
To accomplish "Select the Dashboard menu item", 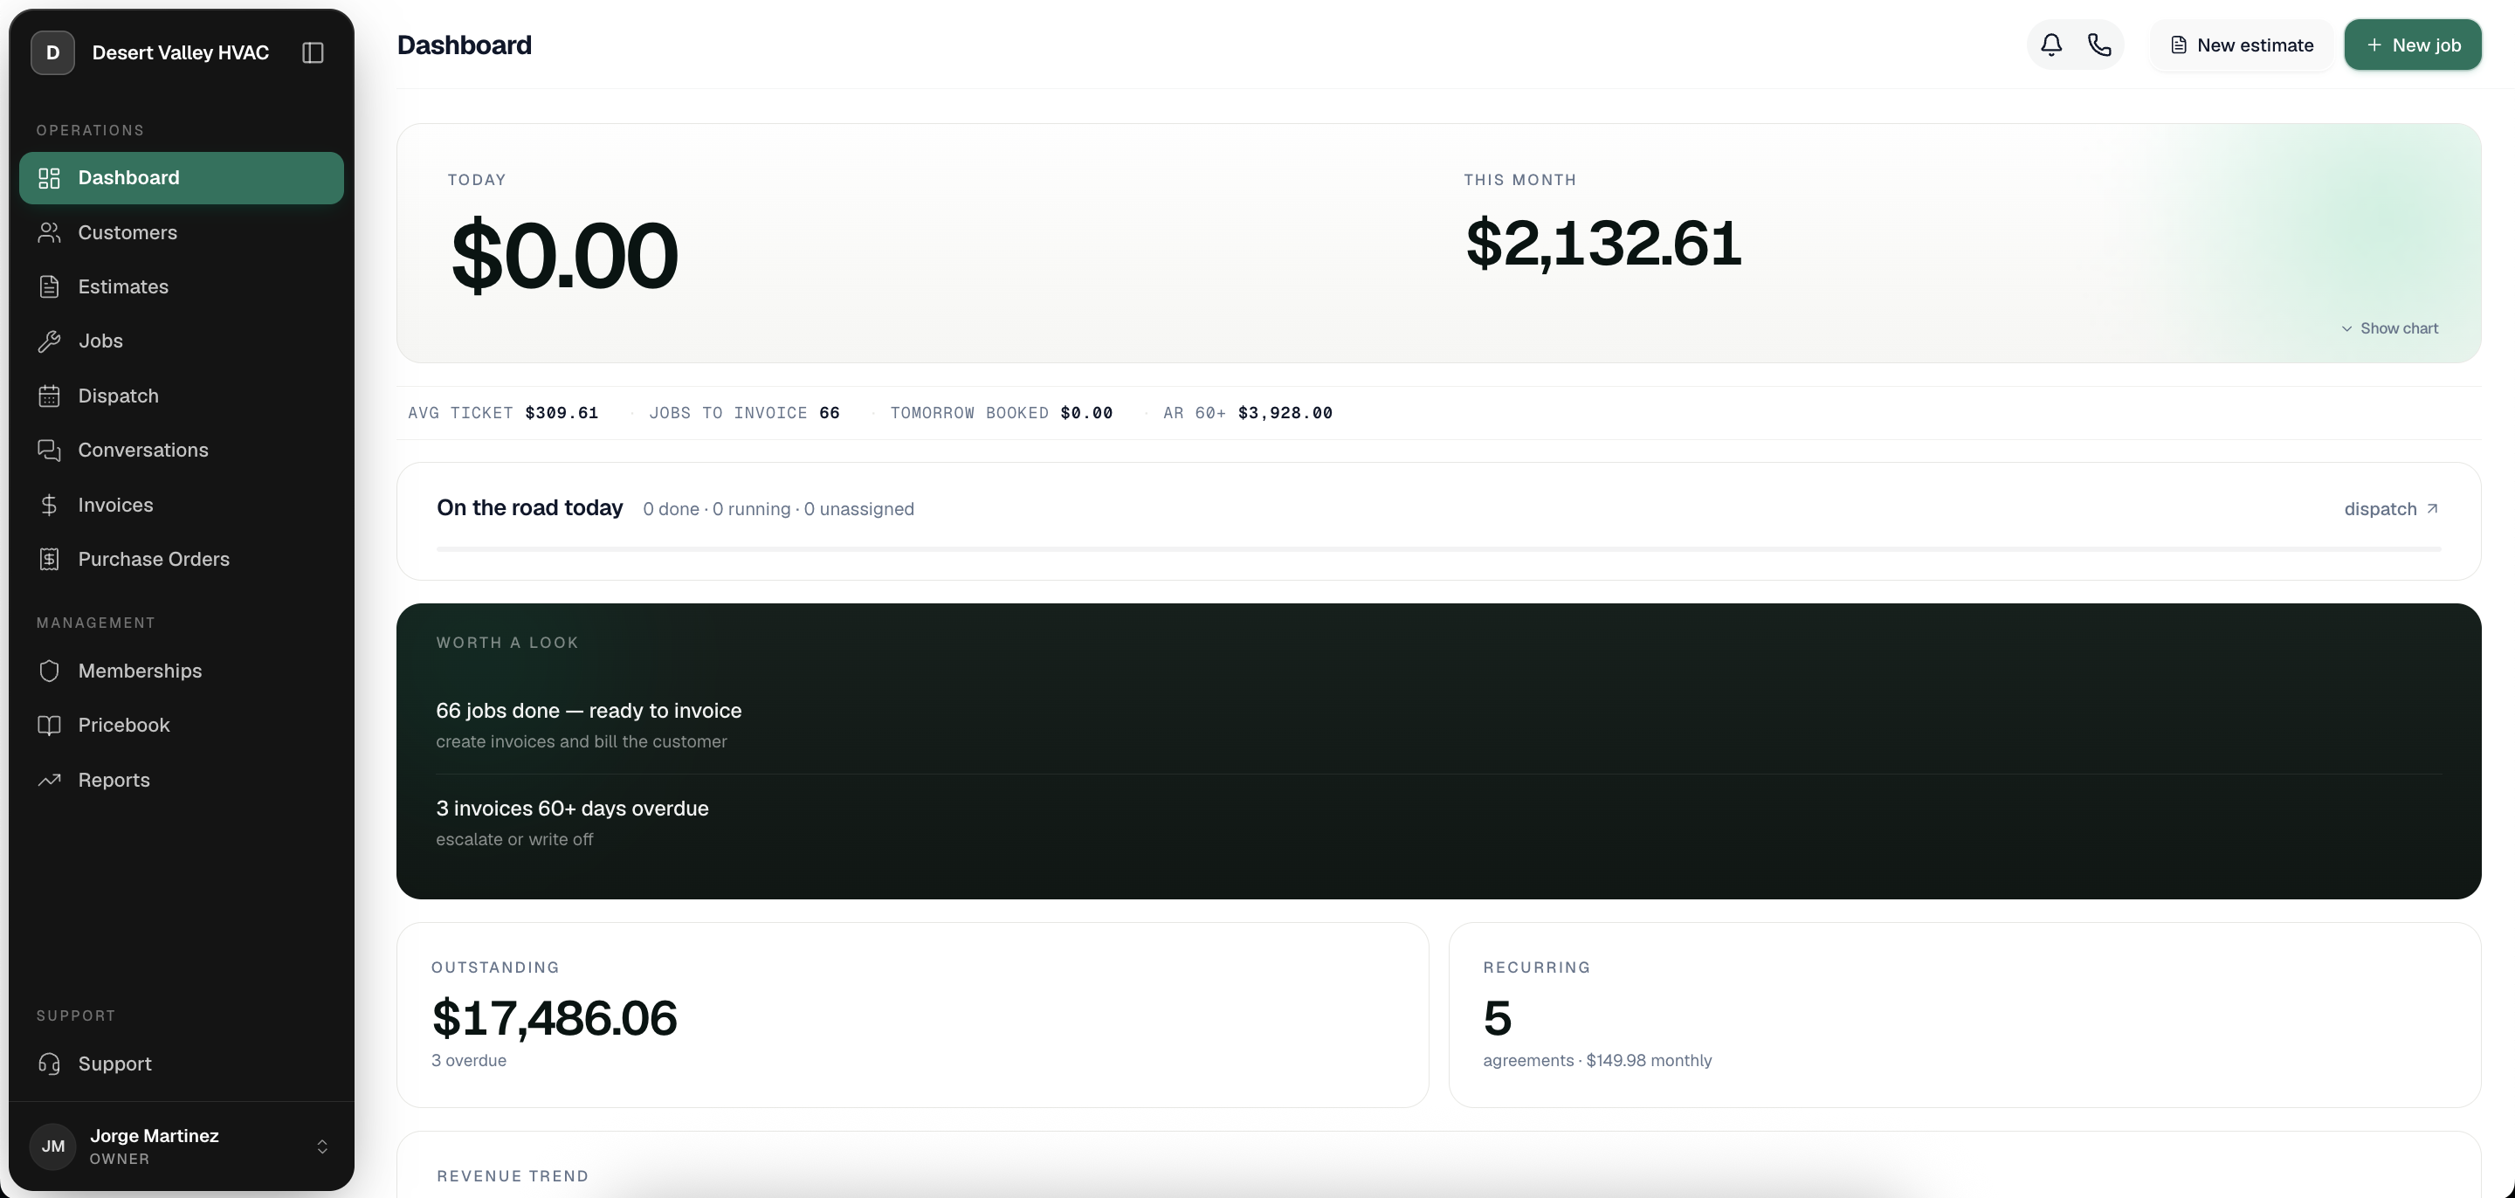I will pyautogui.click(x=182, y=178).
